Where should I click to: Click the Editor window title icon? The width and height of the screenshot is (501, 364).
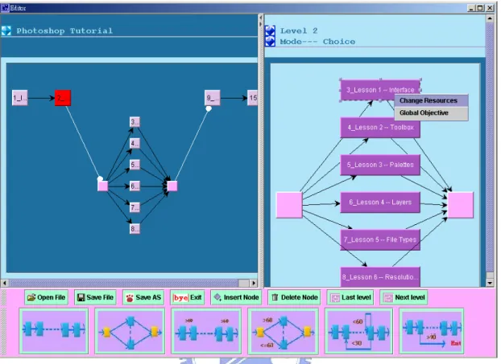tap(5, 8)
